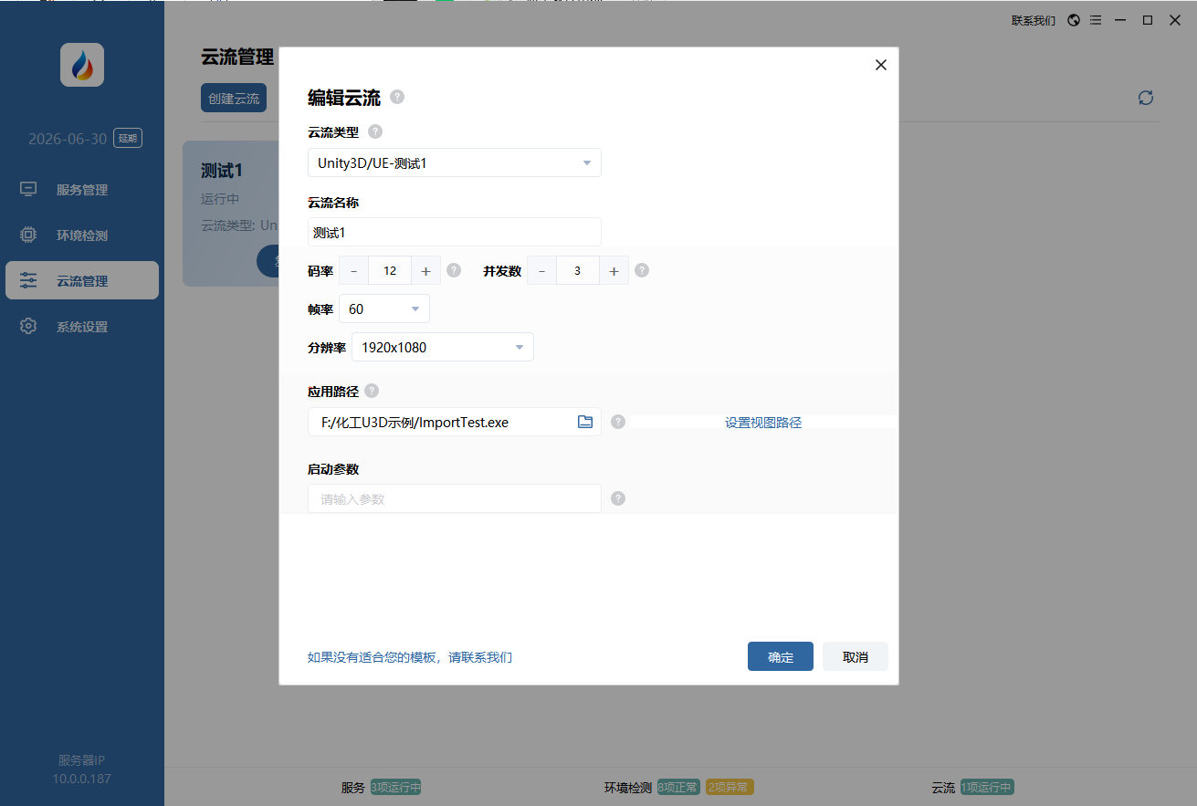Image resolution: width=1197 pixels, height=806 pixels.
Task: Open the folder browser for 应用路径
Action: click(585, 422)
